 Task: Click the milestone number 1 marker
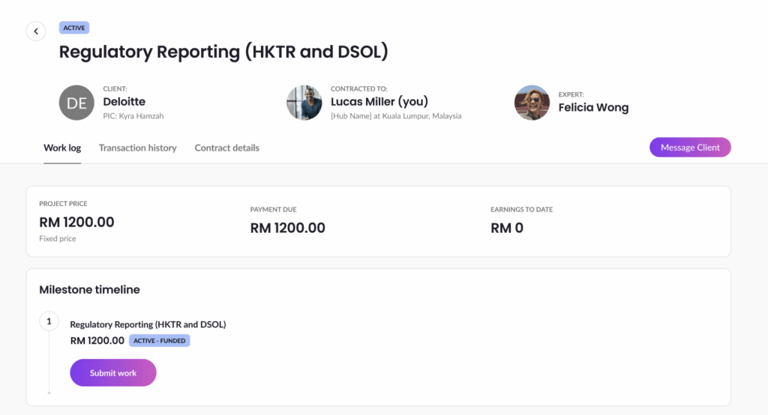point(49,322)
